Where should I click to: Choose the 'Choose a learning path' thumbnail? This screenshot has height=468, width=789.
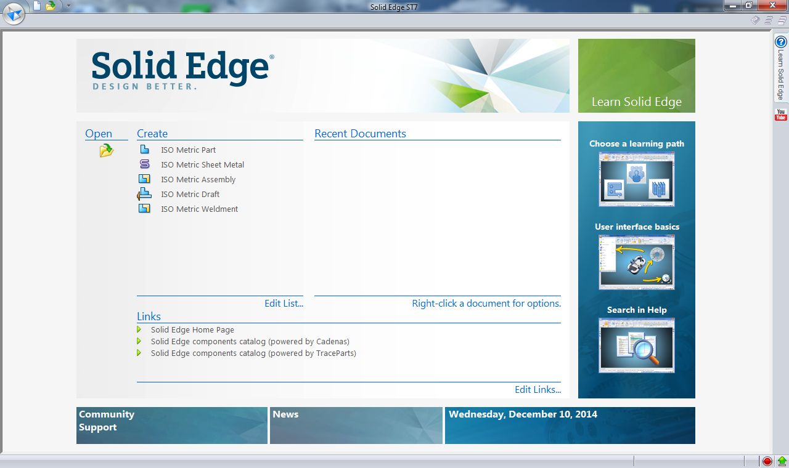[x=636, y=179]
